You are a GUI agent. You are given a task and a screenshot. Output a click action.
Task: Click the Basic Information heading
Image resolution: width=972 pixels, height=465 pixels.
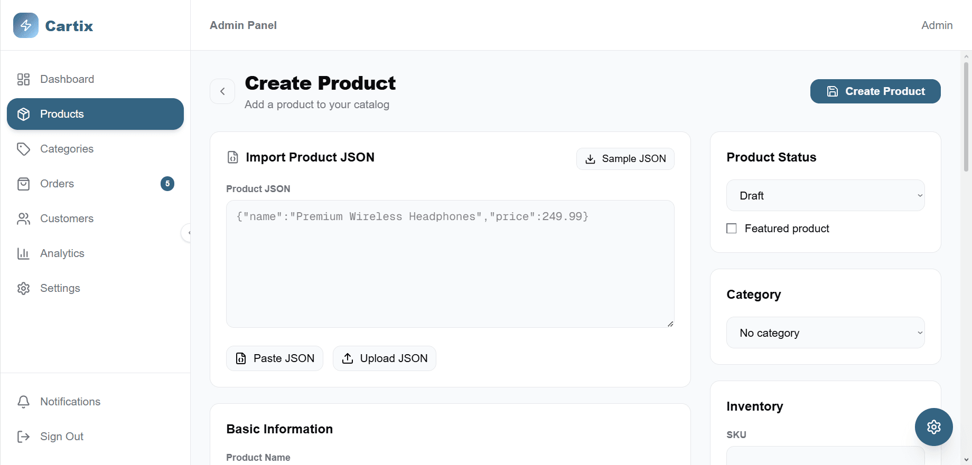pyautogui.click(x=279, y=429)
